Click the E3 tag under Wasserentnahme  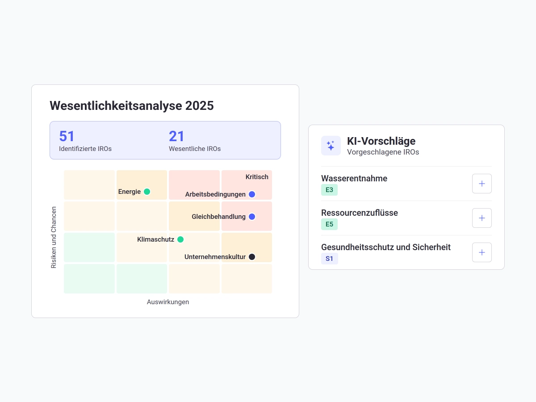329,190
